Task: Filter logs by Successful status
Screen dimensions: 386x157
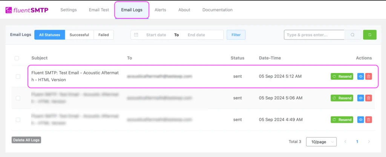Action: (x=79, y=35)
